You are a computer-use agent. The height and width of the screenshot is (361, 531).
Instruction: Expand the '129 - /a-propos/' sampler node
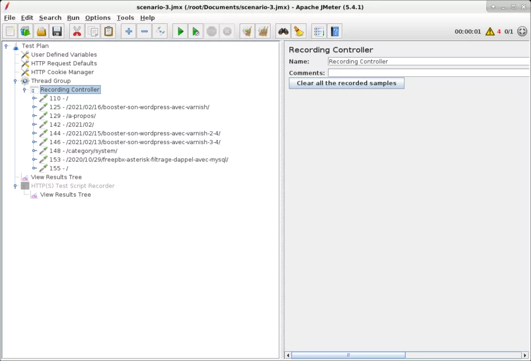(x=34, y=116)
